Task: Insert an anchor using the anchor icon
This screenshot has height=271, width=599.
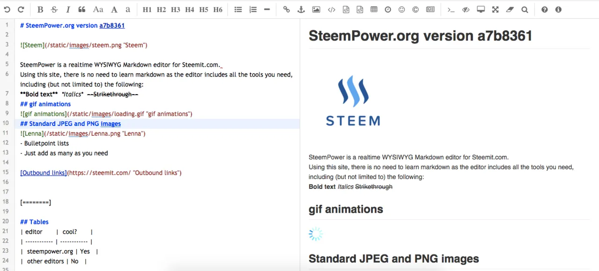Action: [x=301, y=9]
